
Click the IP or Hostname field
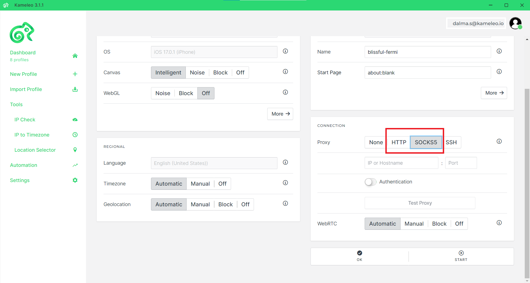[x=401, y=163]
